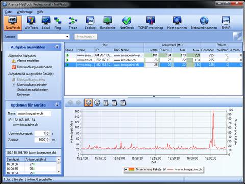Click status arrow of www.itresel row
245x184 pixels.
(x=68, y=60)
